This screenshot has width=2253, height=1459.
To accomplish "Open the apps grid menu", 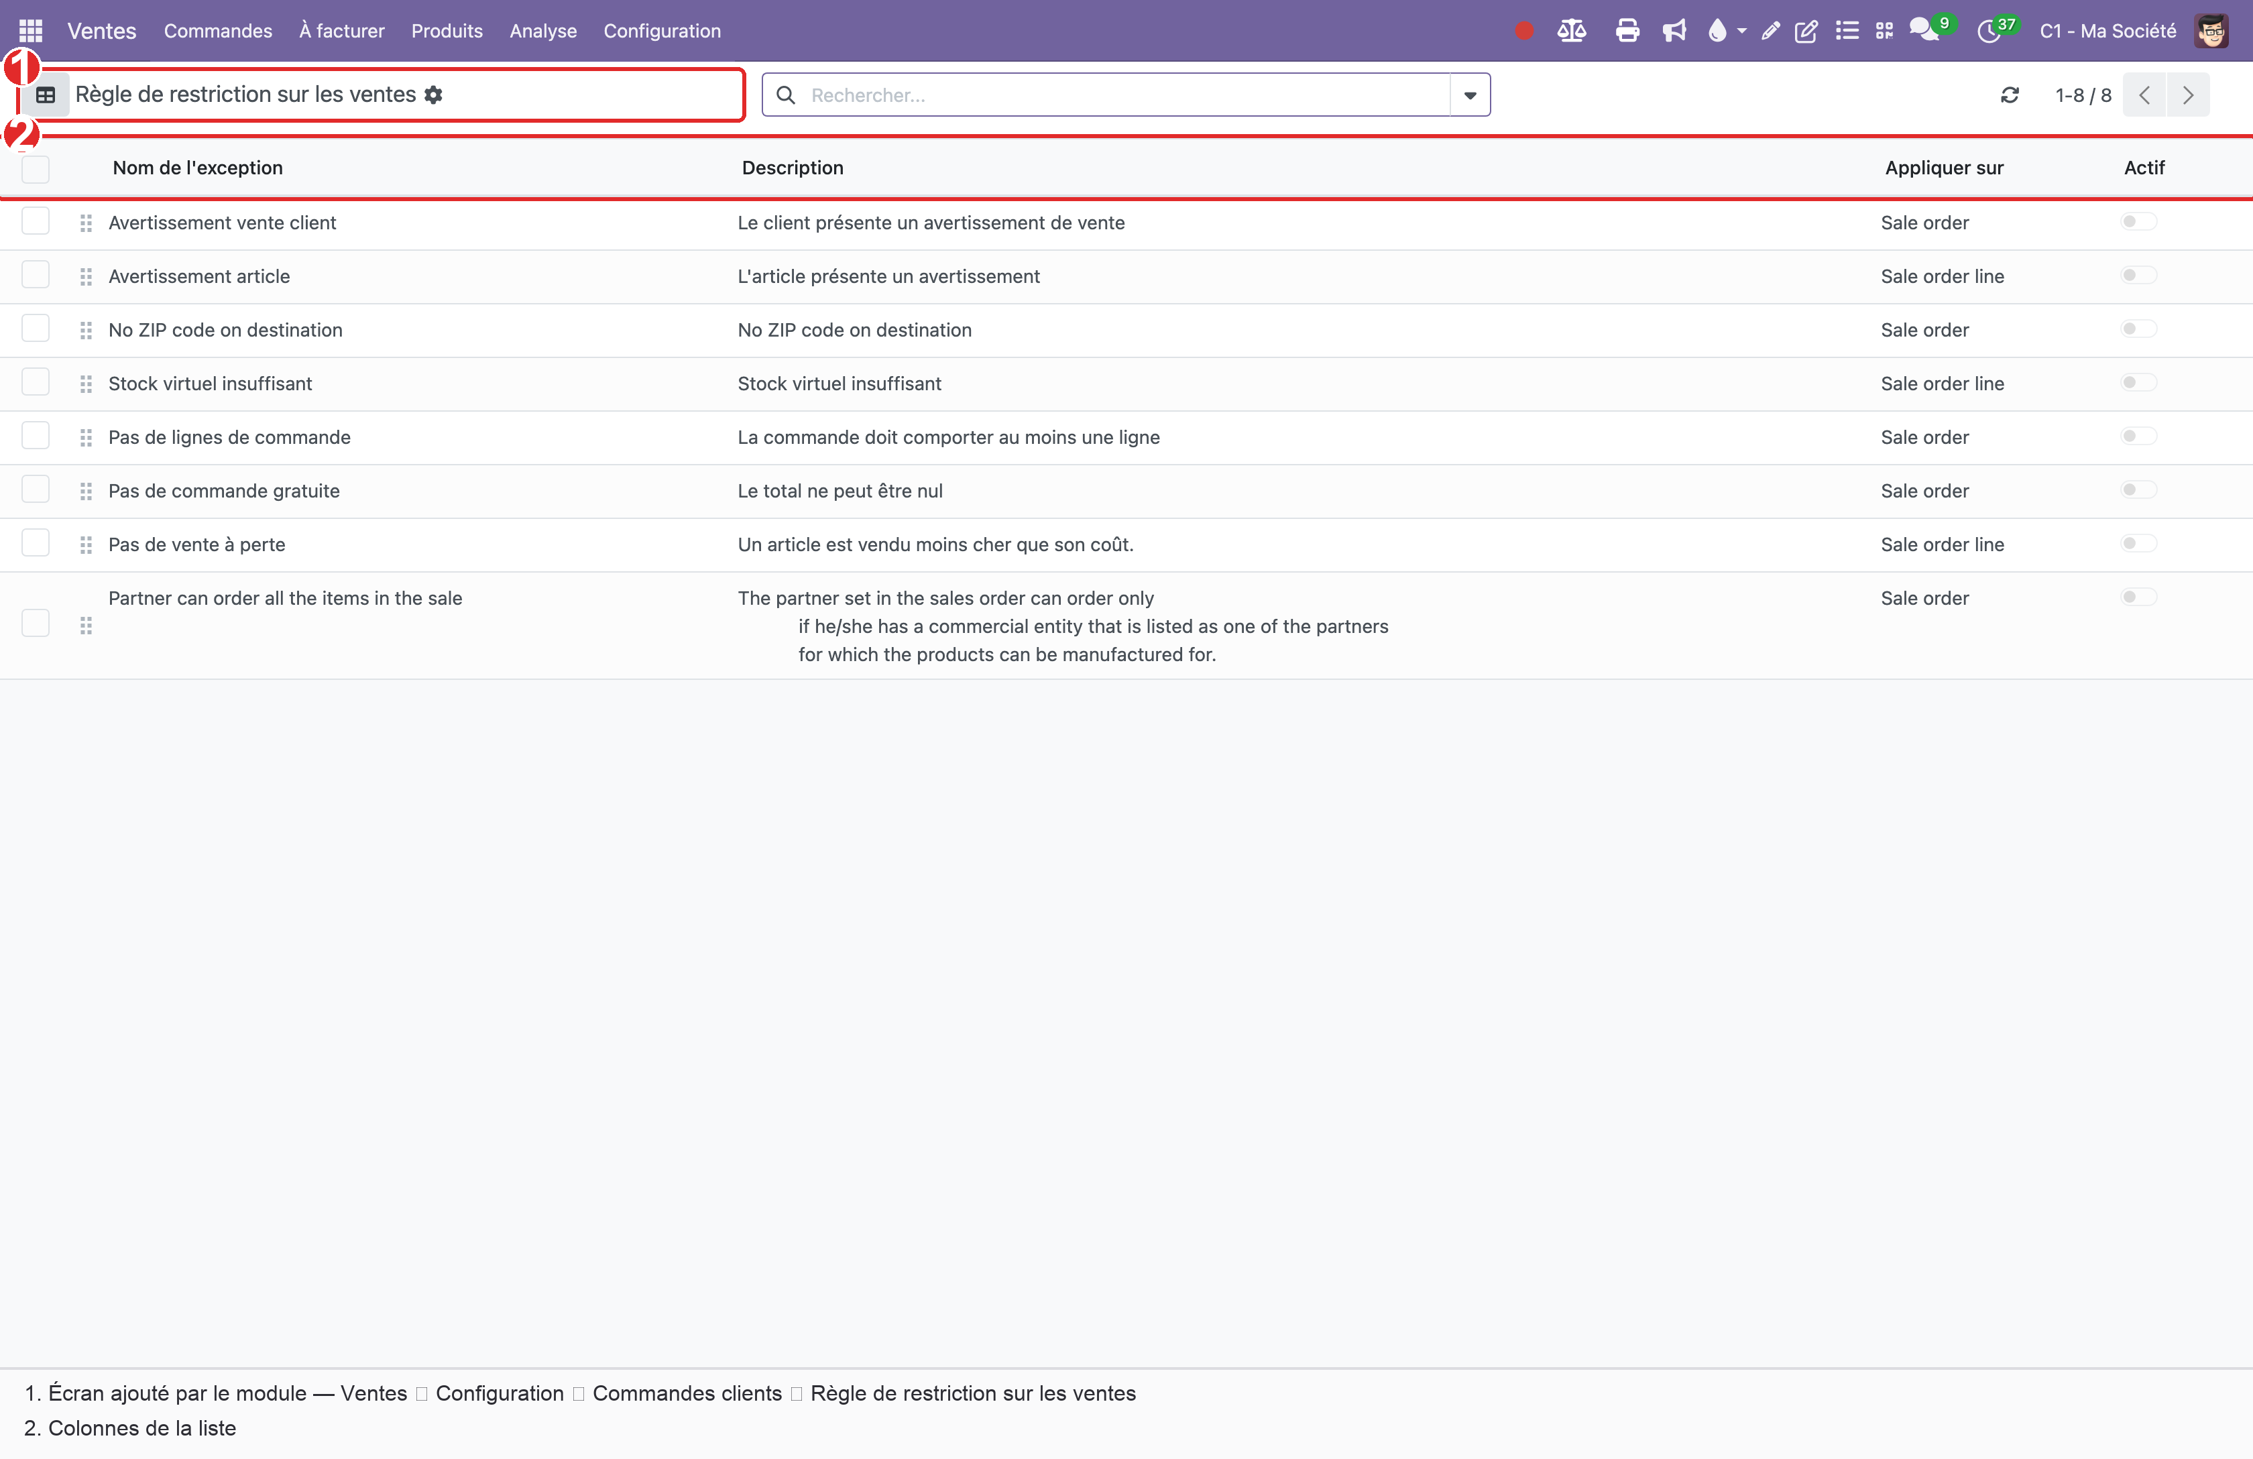I will (x=30, y=30).
